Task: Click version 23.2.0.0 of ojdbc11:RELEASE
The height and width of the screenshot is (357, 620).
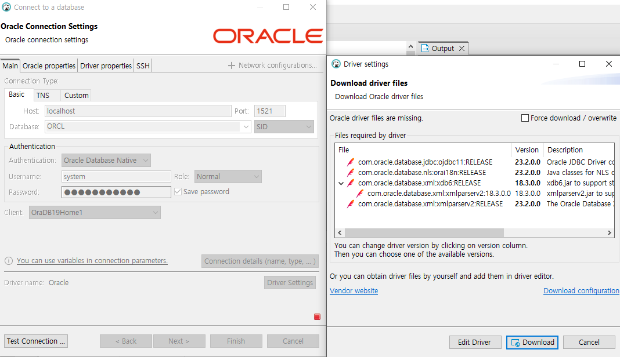Action: point(528,162)
